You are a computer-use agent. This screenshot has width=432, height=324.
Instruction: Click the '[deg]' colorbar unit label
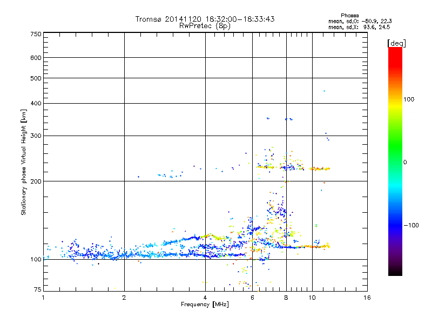[x=396, y=43]
